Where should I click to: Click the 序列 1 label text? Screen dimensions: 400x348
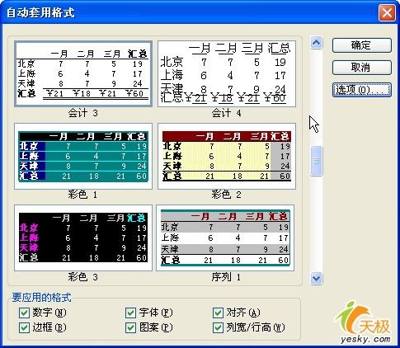[x=226, y=277]
